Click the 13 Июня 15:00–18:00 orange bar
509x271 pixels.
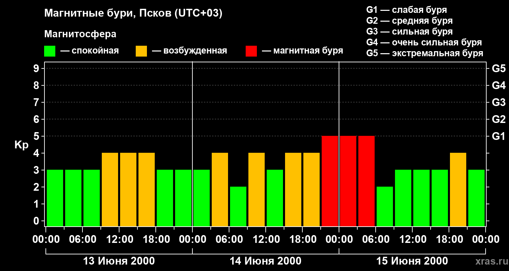pos(147,189)
